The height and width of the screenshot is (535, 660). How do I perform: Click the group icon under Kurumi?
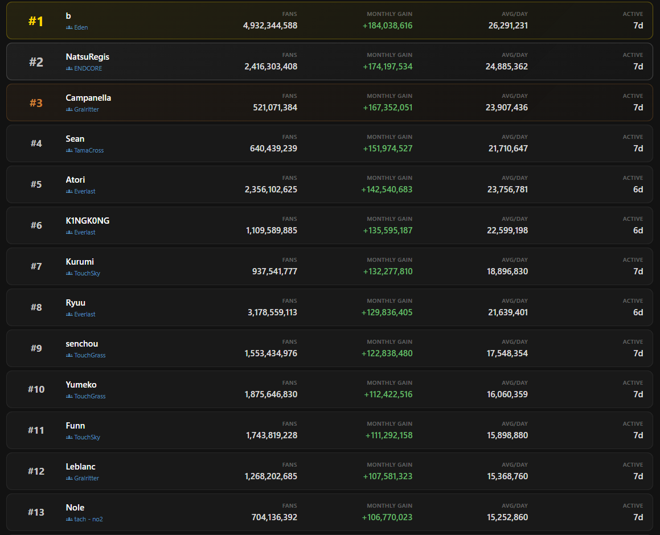69,273
